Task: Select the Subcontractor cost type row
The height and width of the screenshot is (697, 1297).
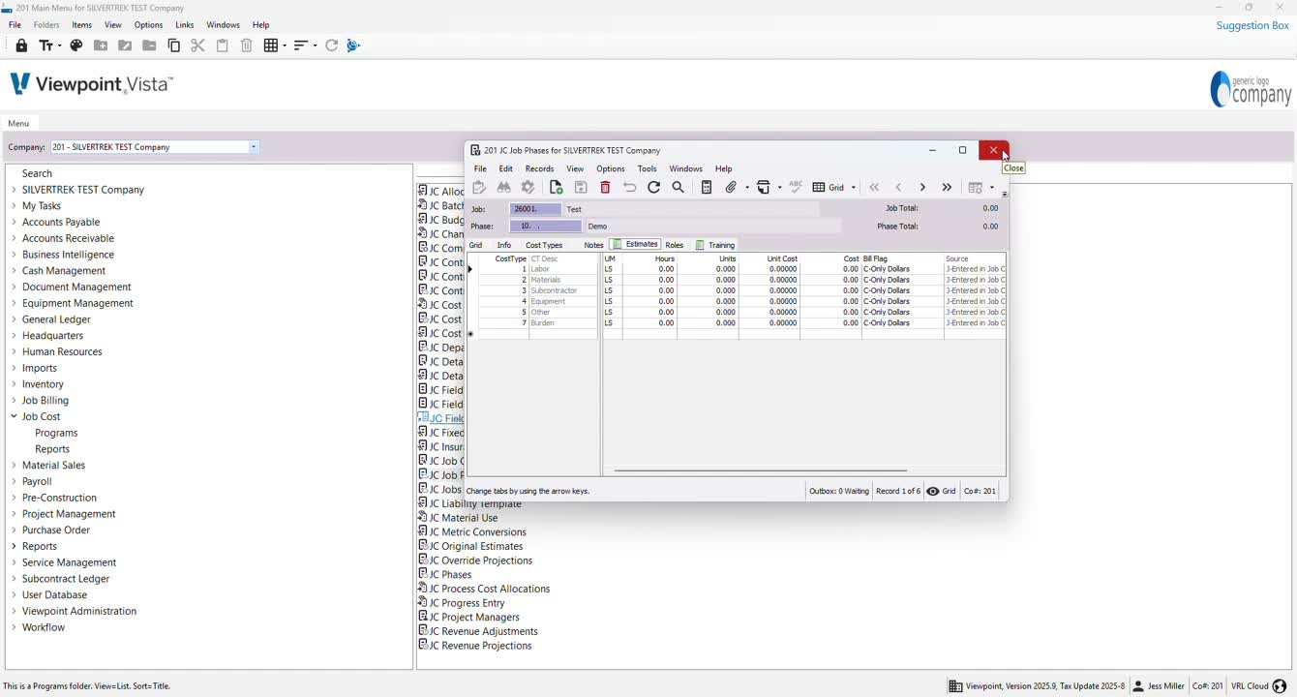Action: tap(738, 290)
